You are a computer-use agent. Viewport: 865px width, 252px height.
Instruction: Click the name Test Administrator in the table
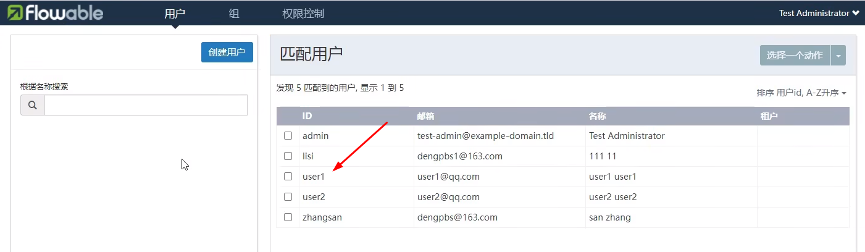pyautogui.click(x=627, y=136)
